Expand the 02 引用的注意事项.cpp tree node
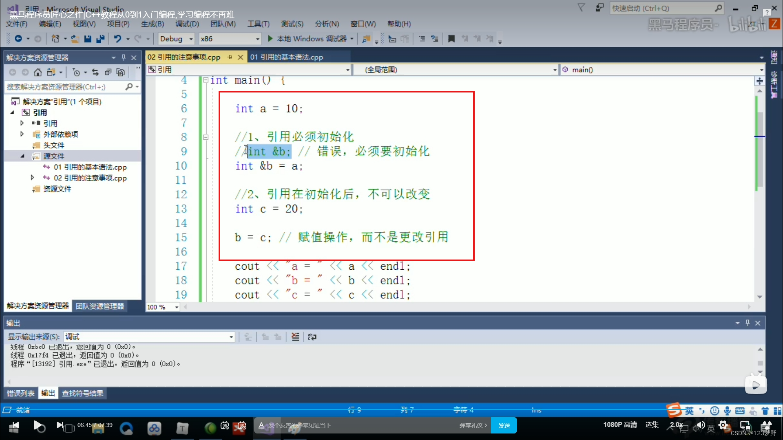Image resolution: width=783 pixels, height=440 pixels. (32, 178)
